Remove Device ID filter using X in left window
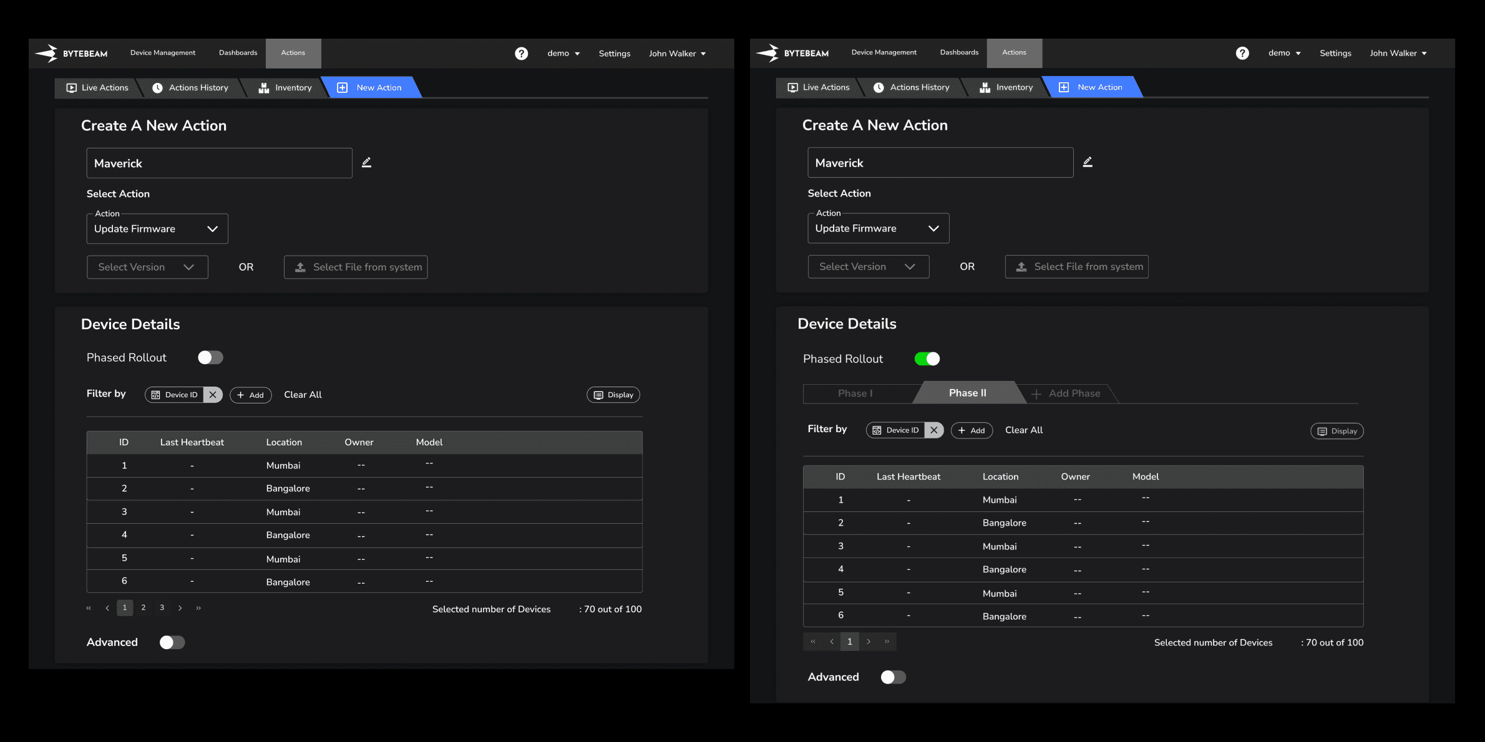 coord(213,395)
